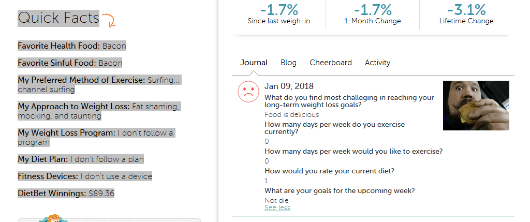Click the DietBet Winnings $89.36 line
This screenshot has height=222, width=530.
[66, 194]
